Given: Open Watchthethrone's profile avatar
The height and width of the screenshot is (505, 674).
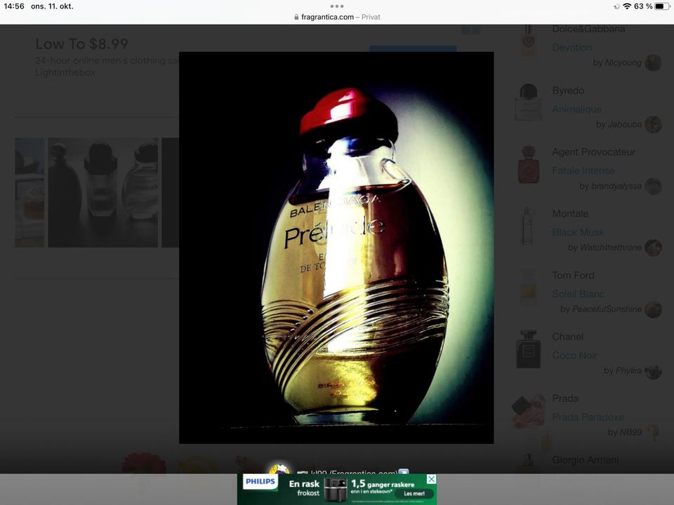Looking at the screenshot, I should click(x=654, y=248).
